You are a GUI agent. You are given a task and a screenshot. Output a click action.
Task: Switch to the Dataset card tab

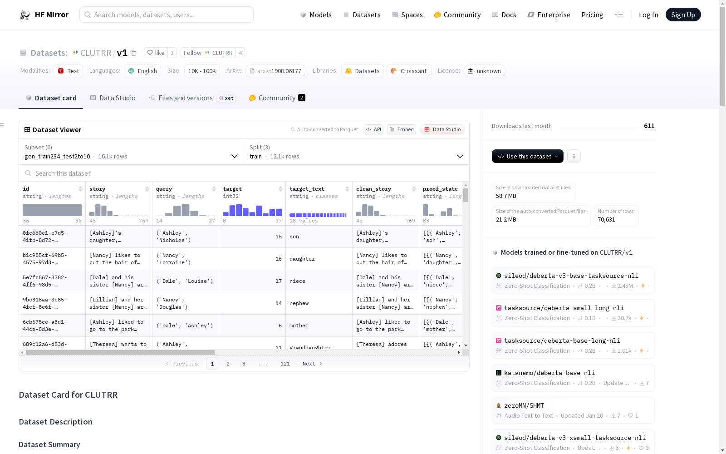coord(51,98)
